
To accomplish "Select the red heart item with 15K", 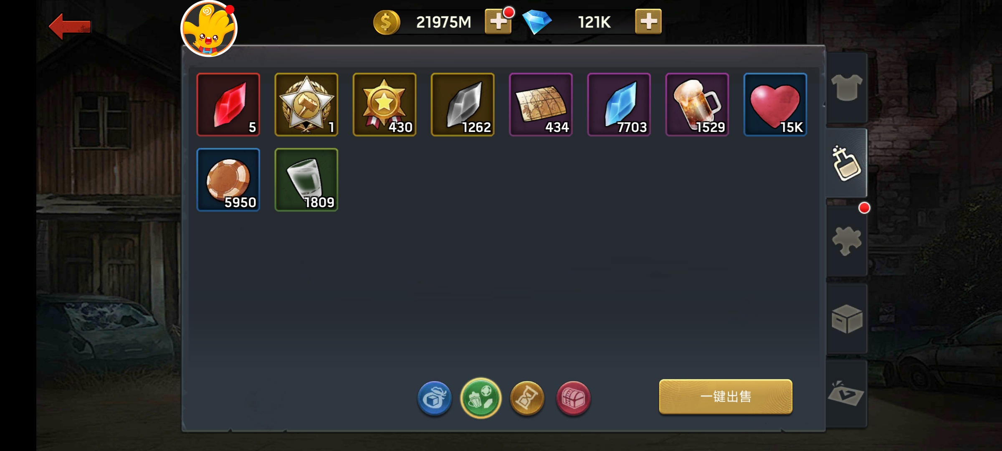I will tap(775, 104).
